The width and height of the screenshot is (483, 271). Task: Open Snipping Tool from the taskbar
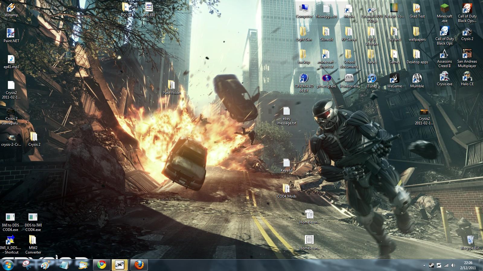click(x=27, y=265)
